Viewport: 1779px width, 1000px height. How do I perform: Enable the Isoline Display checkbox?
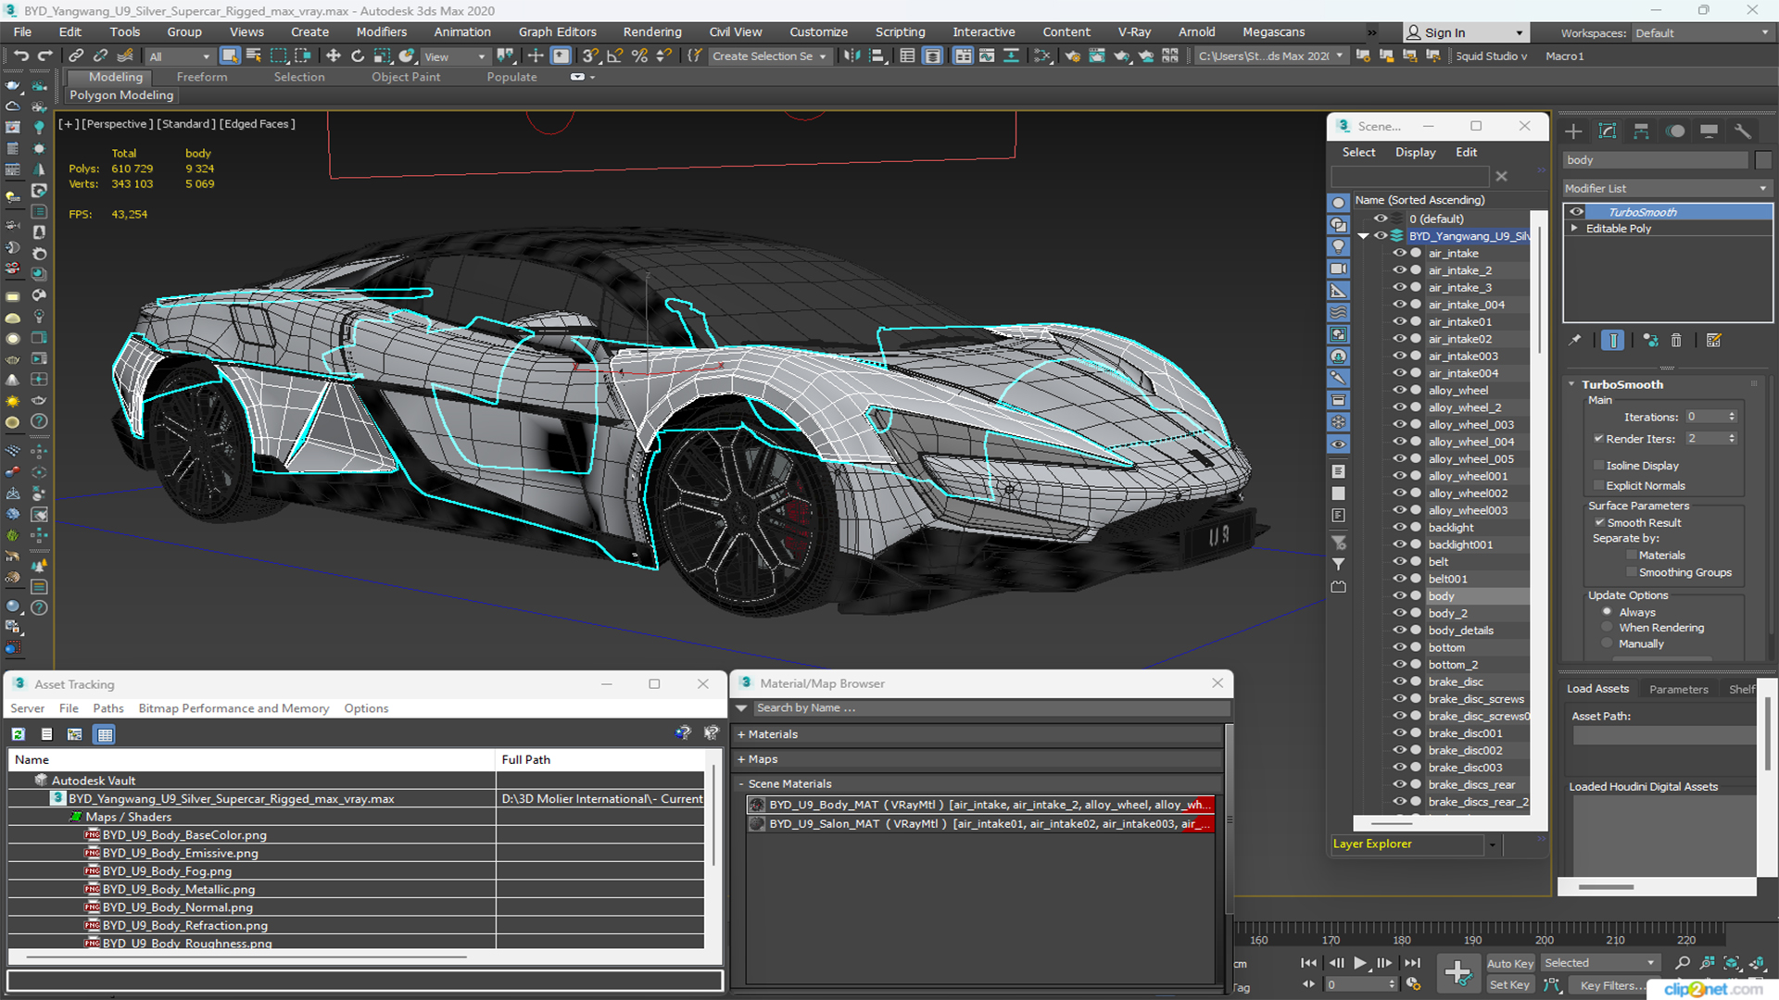click(1598, 466)
